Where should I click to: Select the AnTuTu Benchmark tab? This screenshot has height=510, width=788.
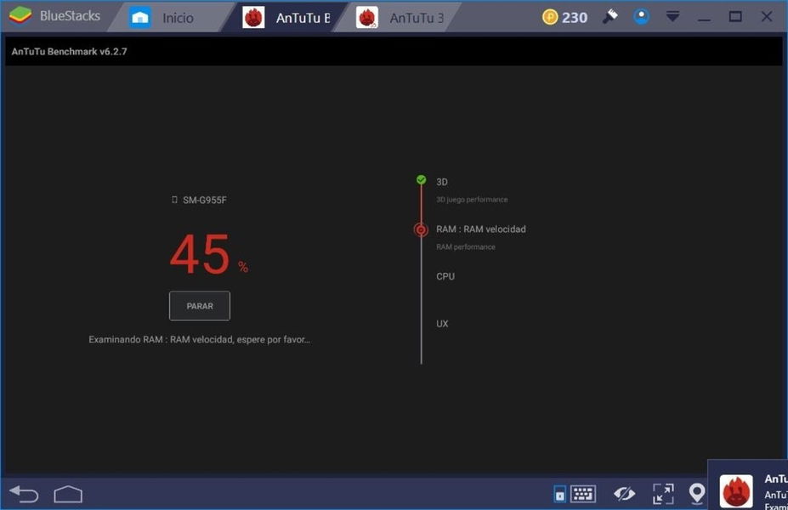[286, 18]
